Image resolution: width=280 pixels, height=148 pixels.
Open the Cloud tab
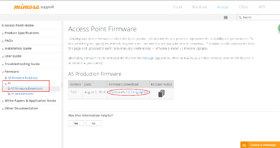[177, 7]
